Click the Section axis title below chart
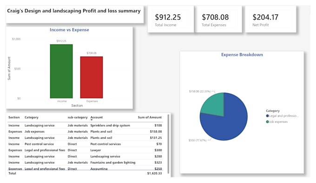The image size is (316, 183). point(77,105)
